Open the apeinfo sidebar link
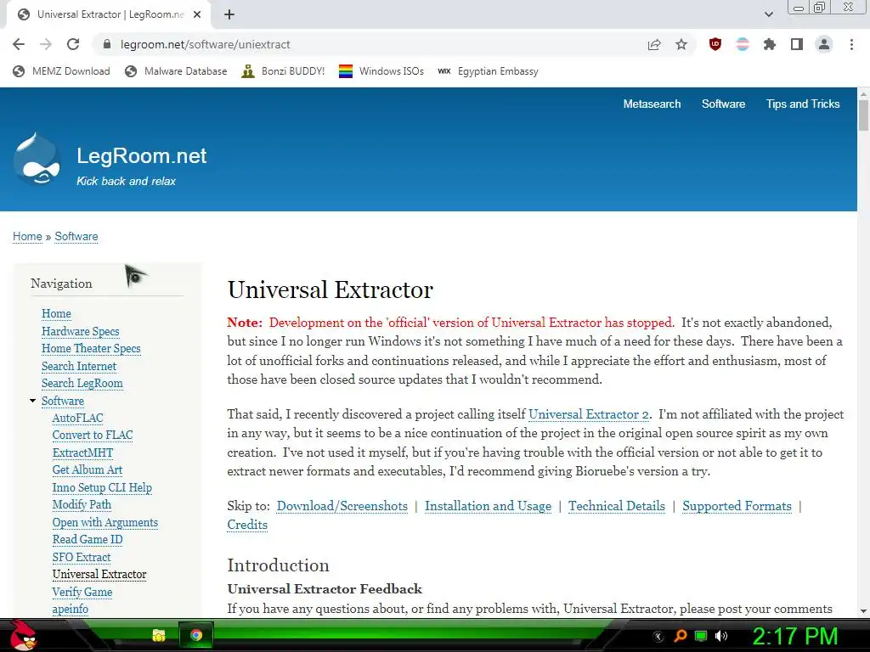Image resolution: width=870 pixels, height=652 pixels. coord(70,609)
